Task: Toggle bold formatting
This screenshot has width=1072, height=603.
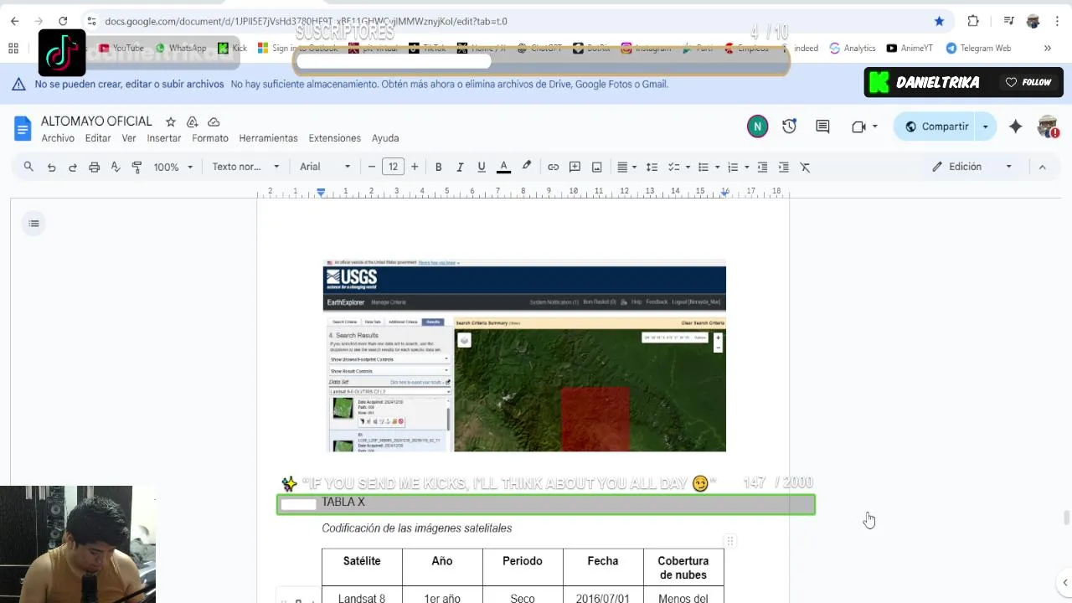Action: click(438, 167)
